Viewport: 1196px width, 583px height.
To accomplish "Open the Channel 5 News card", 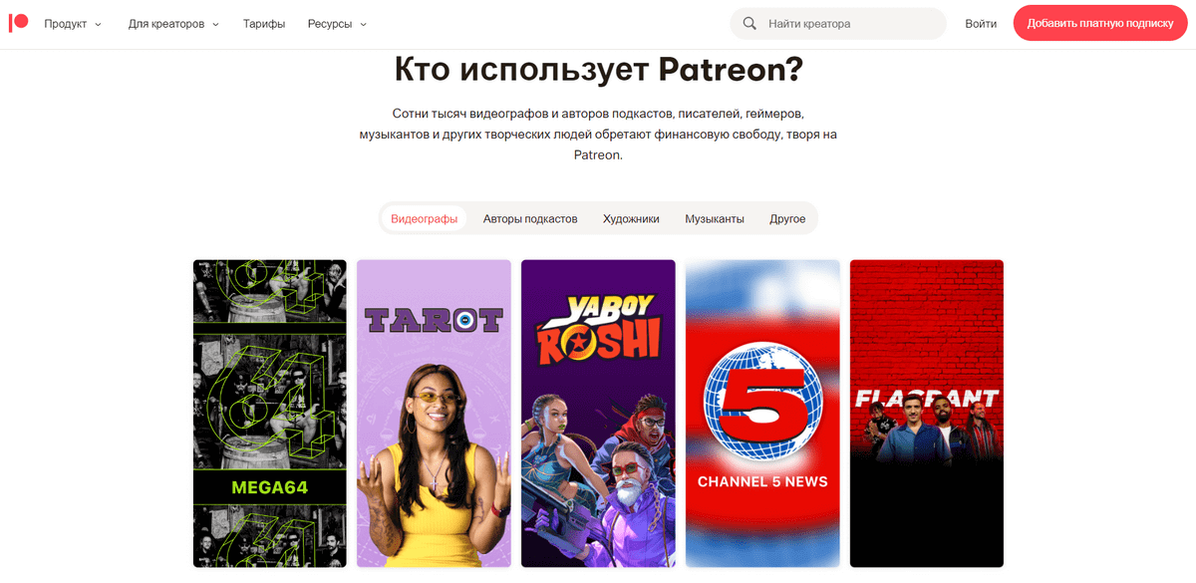I will pos(762,414).
